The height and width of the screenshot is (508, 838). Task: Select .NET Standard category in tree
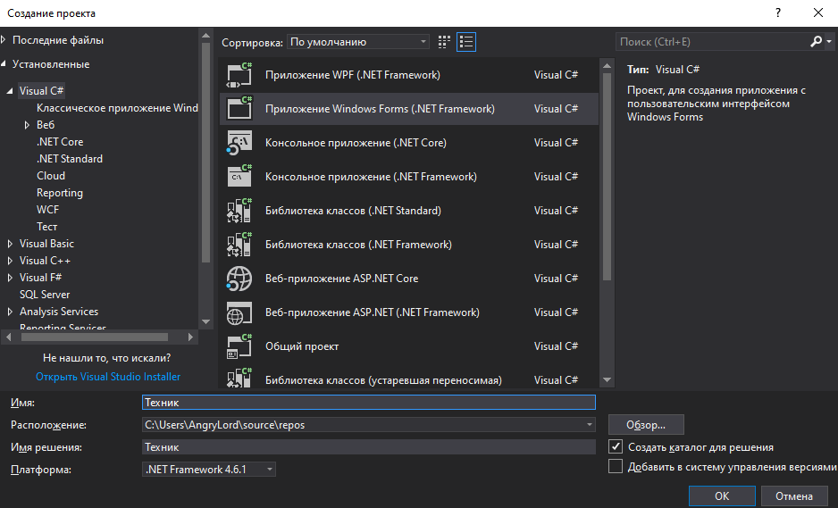click(x=70, y=159)
